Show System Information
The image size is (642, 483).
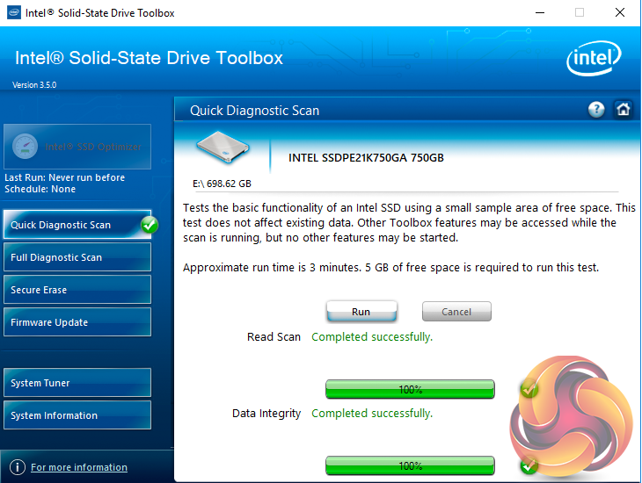pos(77,415)
